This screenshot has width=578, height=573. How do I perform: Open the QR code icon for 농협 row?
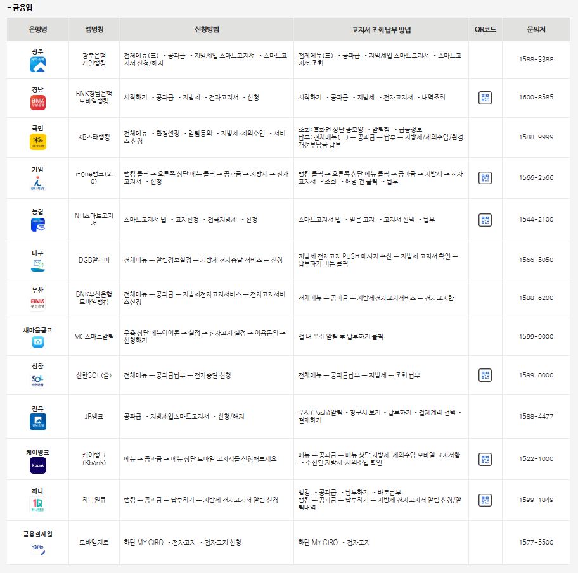pyautogui.click(x=485, y=220)
